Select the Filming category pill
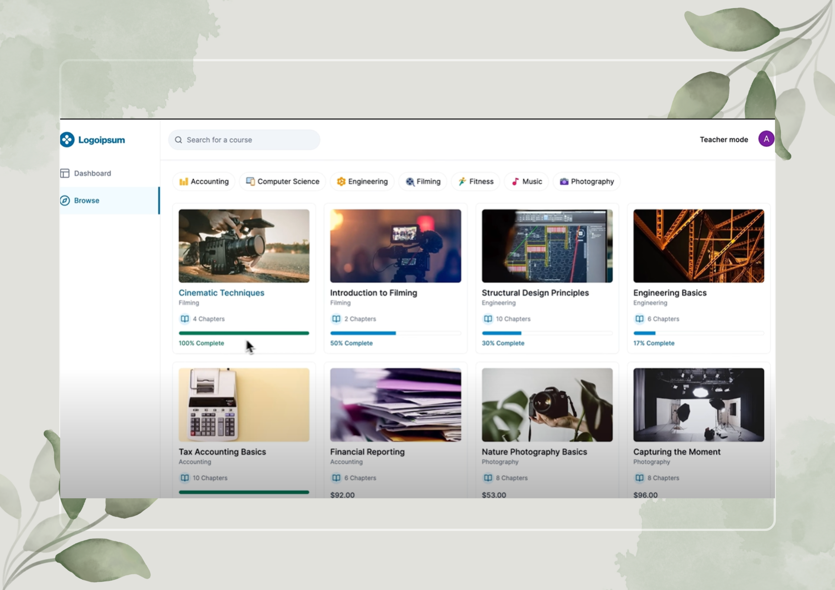Image resolution: width=835 pixels, height=590 pixels. coord(423,181)
